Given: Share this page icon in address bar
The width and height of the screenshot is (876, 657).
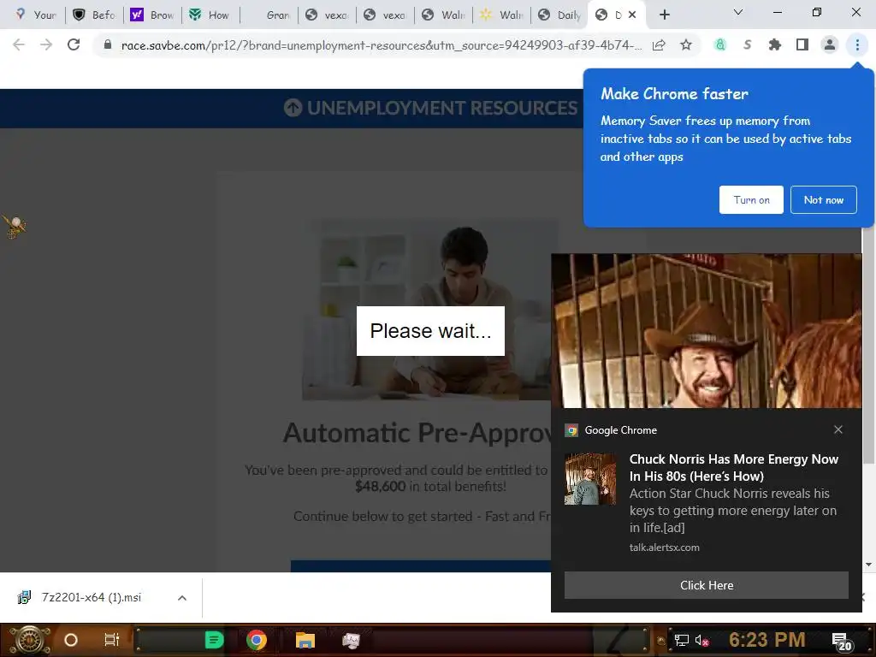Looking at the screenshot, I should [659, 45].
